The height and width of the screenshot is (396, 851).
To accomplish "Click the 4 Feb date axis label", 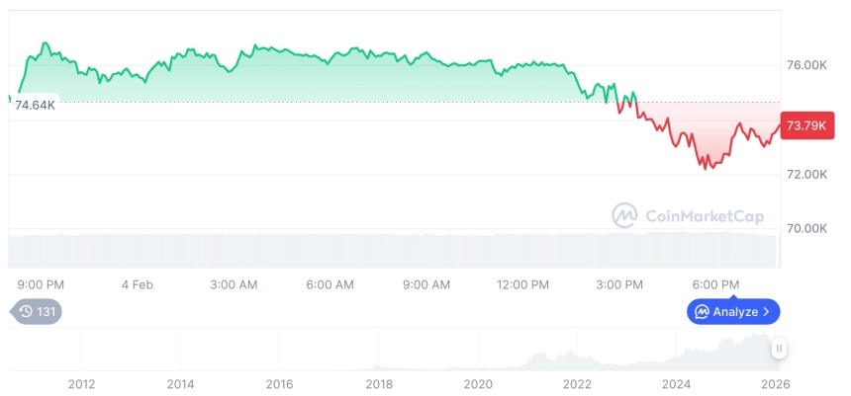I will (138, 284).
